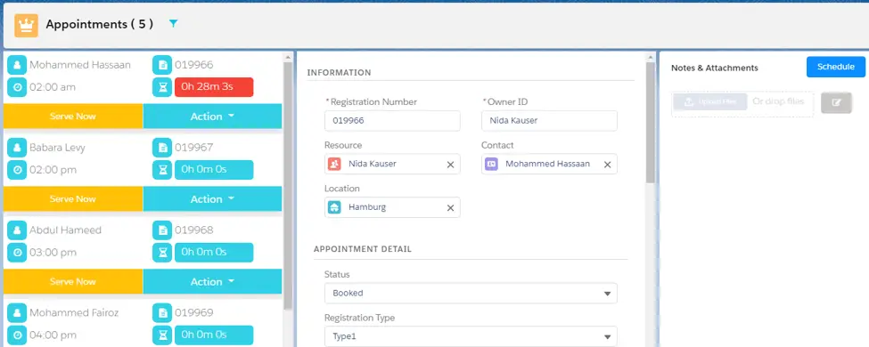Image resolution: width=869 pixels, height=347 pixels.
Task: Click document icon beside 019966 in list
Action: click(162, 65)
